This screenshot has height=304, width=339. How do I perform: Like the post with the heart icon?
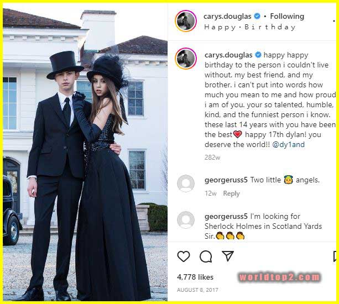(184, 256)
